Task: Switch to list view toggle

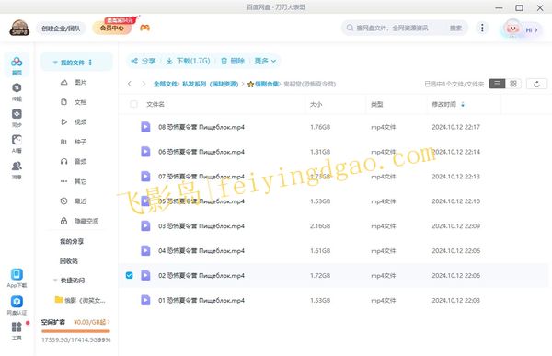Action: coord(498,84)
